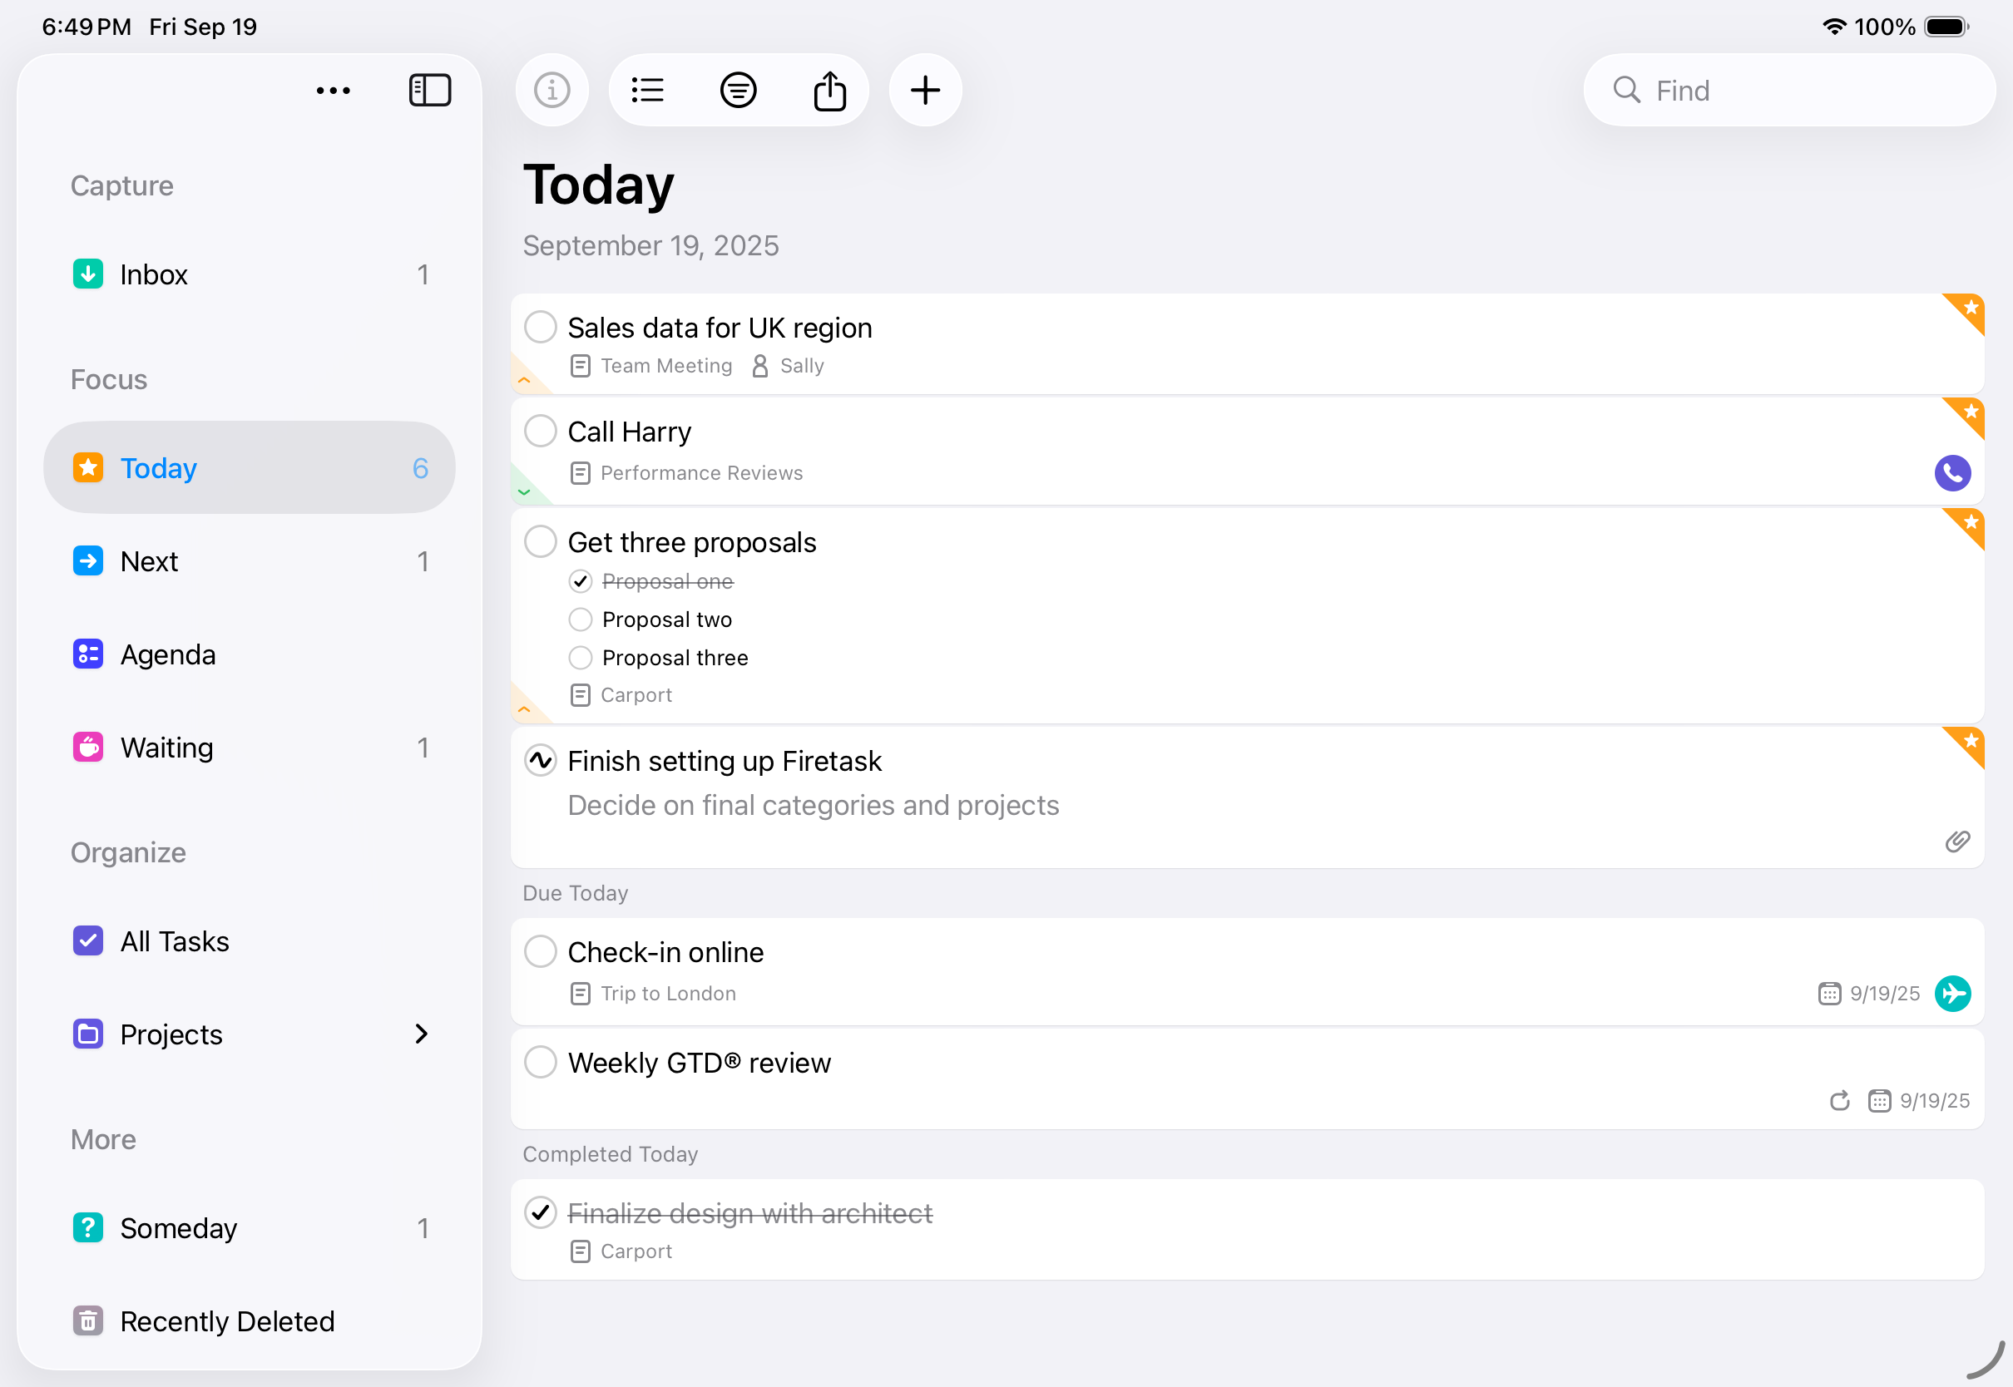This screenshot has width=2013, height=1387.
Task: Toggle the sidebar panel icon
Action: pyautogui.click(x=429, y=91)
